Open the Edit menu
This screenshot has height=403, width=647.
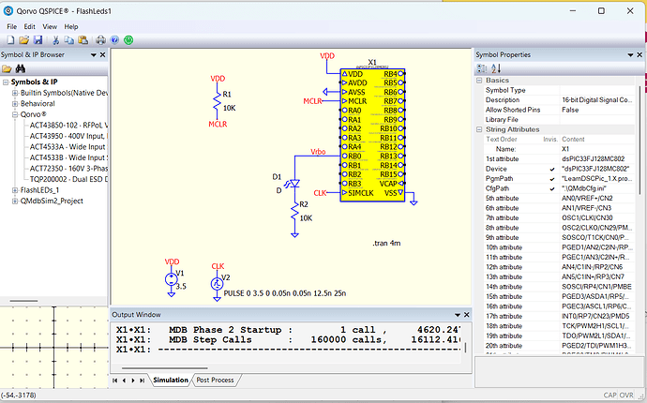click(x=29, y=26)
